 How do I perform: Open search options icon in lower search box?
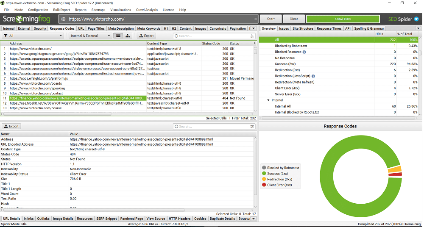[x=252, y=127]
